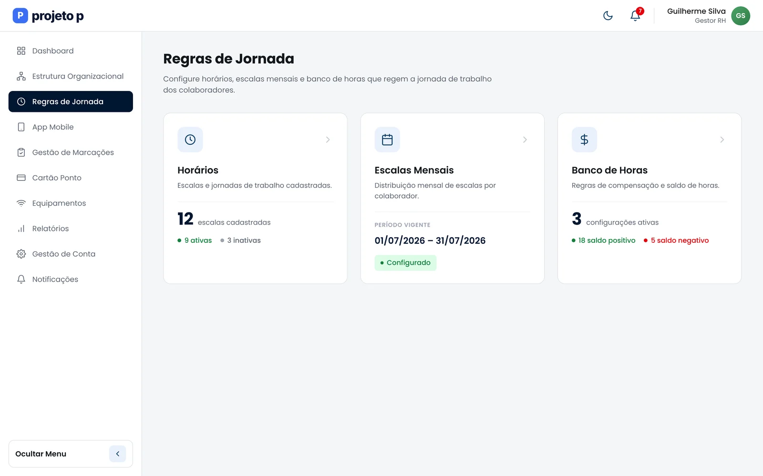The image size is (763, 476).
Task: Click the Cartão Ponto card icon
Action: click(21, 178)
